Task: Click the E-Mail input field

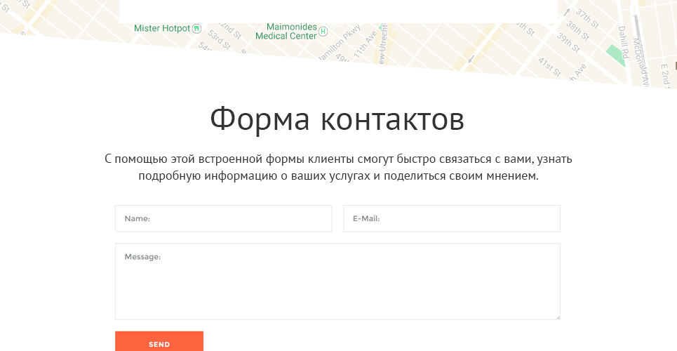Action: point(452,219)
